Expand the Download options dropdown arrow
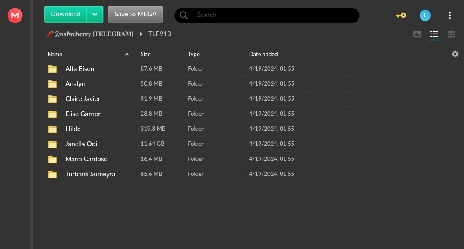 (95, 15)
